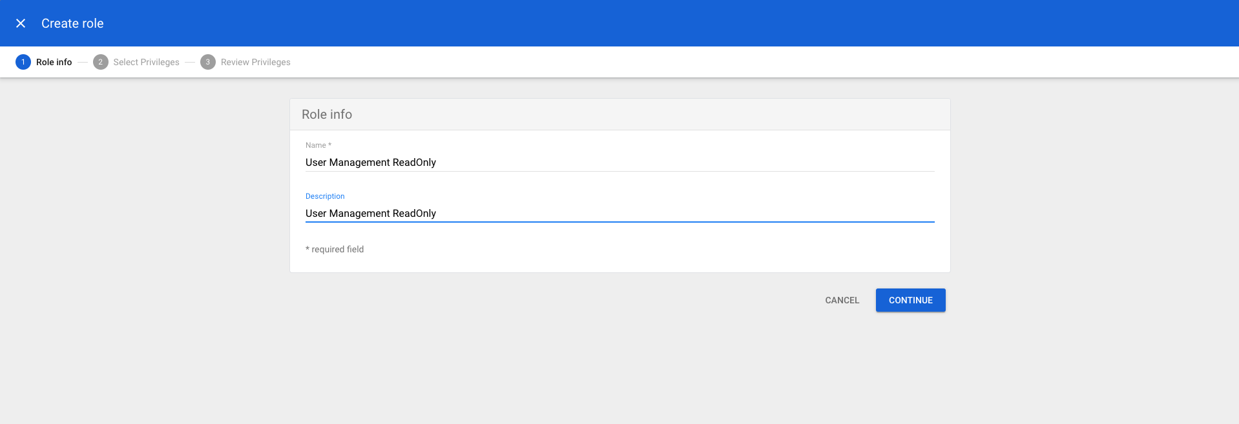Click the step 1 number circle

click(x=23, y=62)
